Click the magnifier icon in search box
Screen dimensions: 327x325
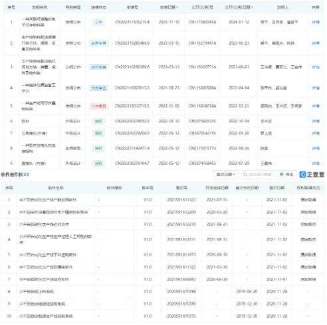(245, 175)
